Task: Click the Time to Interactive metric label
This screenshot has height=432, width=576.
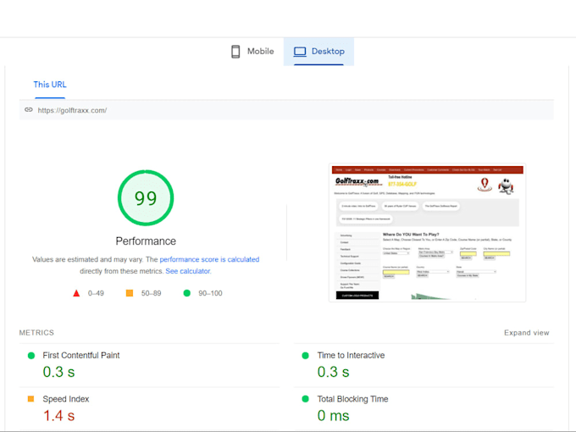Action: [x=351, y=355]
